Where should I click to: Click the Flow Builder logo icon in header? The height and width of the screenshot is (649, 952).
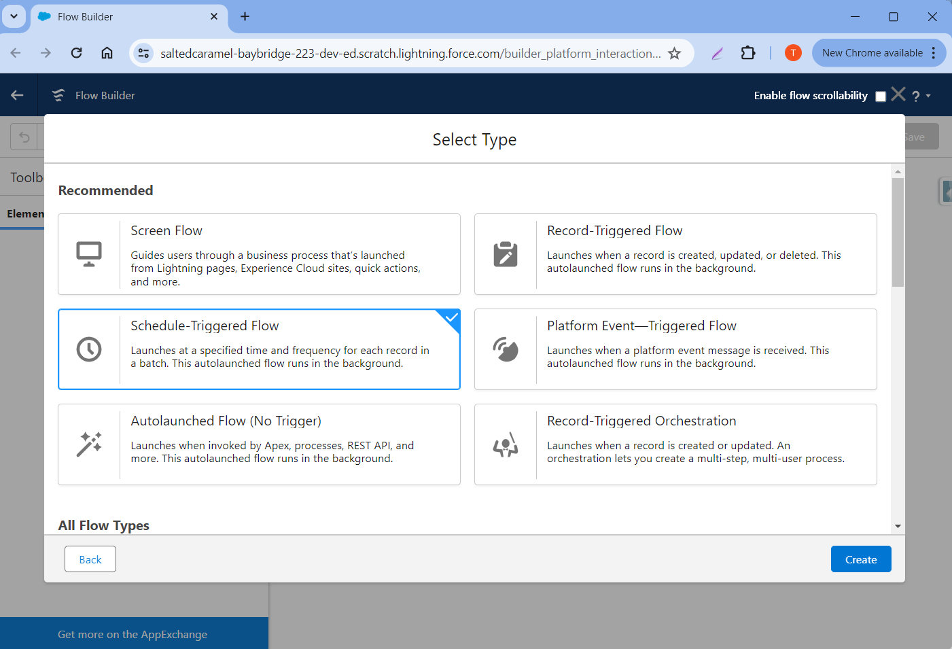click(x=58, y=95)
